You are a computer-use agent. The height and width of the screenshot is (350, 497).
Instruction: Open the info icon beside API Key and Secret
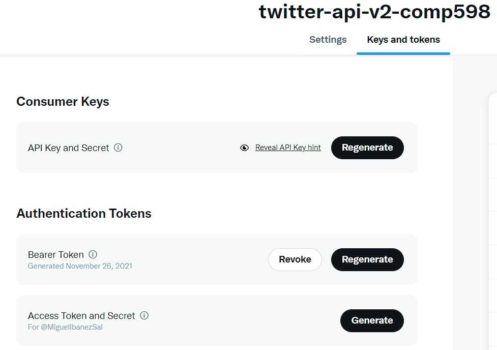tap(118, 148)
